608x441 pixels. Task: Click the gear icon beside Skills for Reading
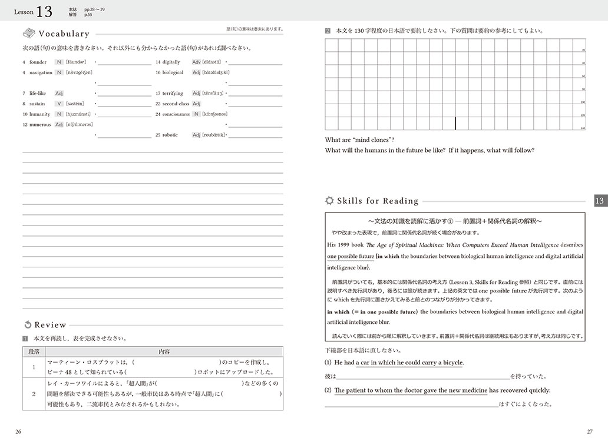coord(329,201)
